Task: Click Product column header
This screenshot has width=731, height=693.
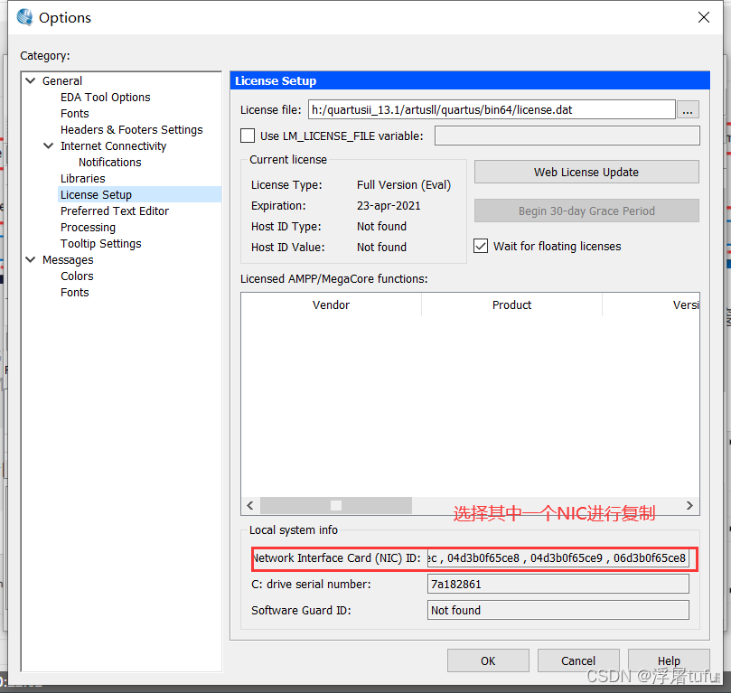Action: 512,304
